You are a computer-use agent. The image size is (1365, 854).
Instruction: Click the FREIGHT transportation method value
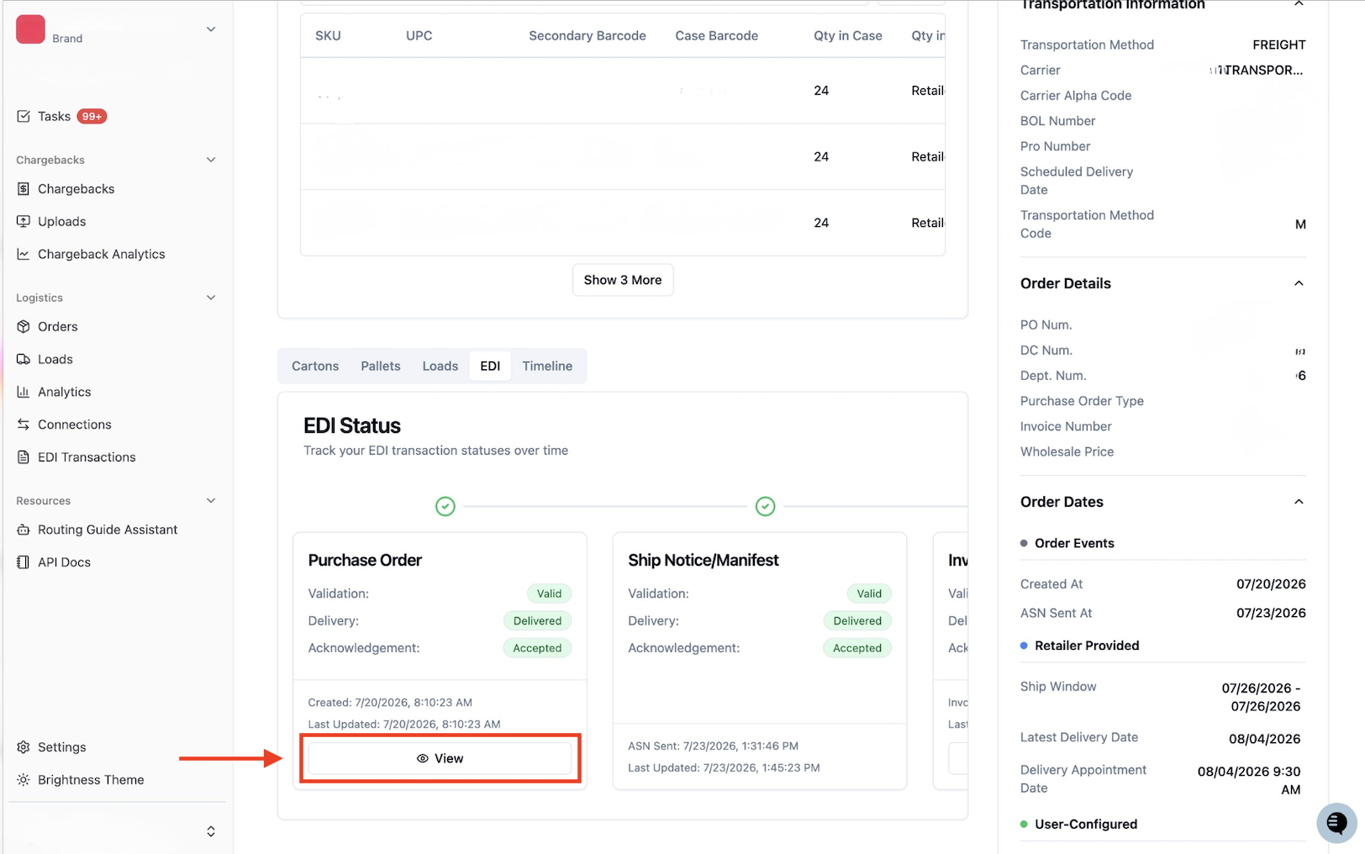coord(1279,45)
